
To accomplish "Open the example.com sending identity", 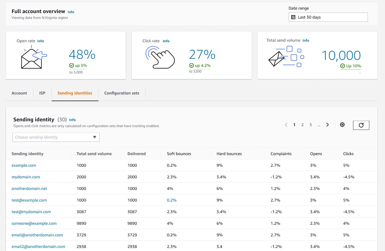I will click(x=24, y=165).
